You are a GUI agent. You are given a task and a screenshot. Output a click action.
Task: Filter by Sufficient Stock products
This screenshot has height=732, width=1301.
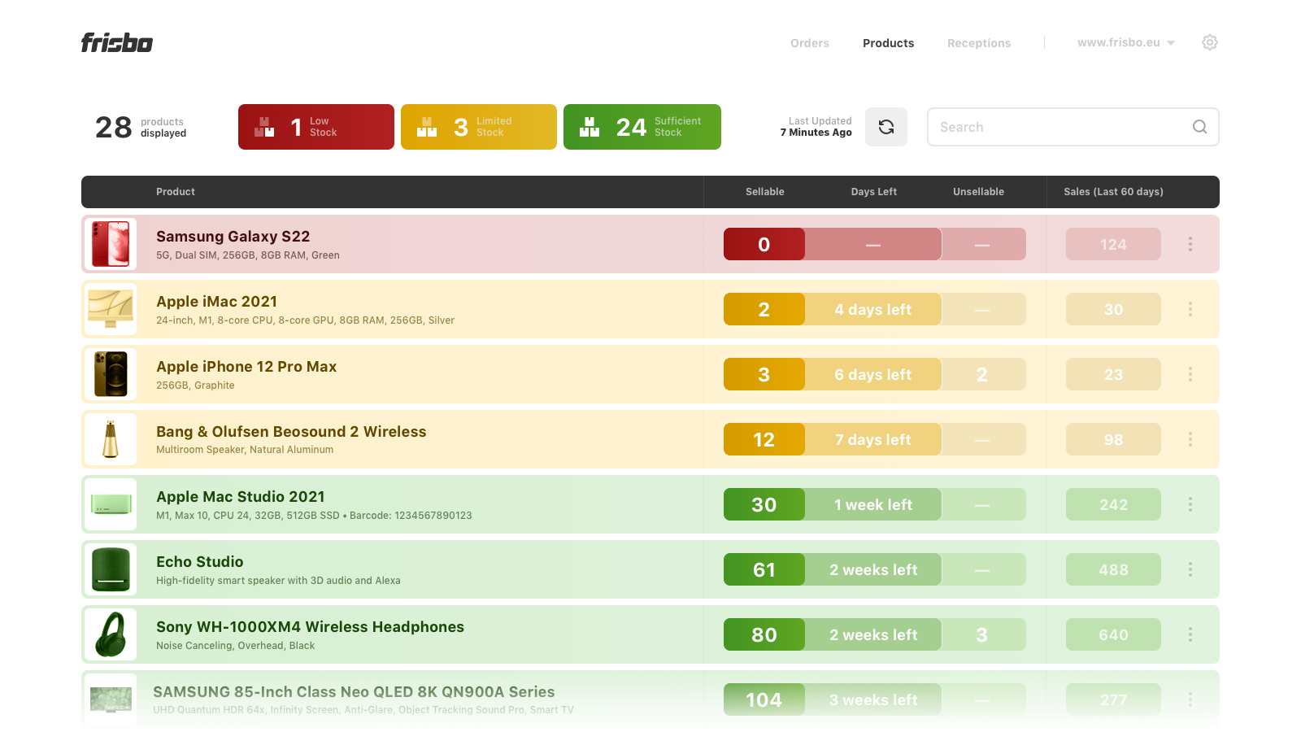coord(642,127)
